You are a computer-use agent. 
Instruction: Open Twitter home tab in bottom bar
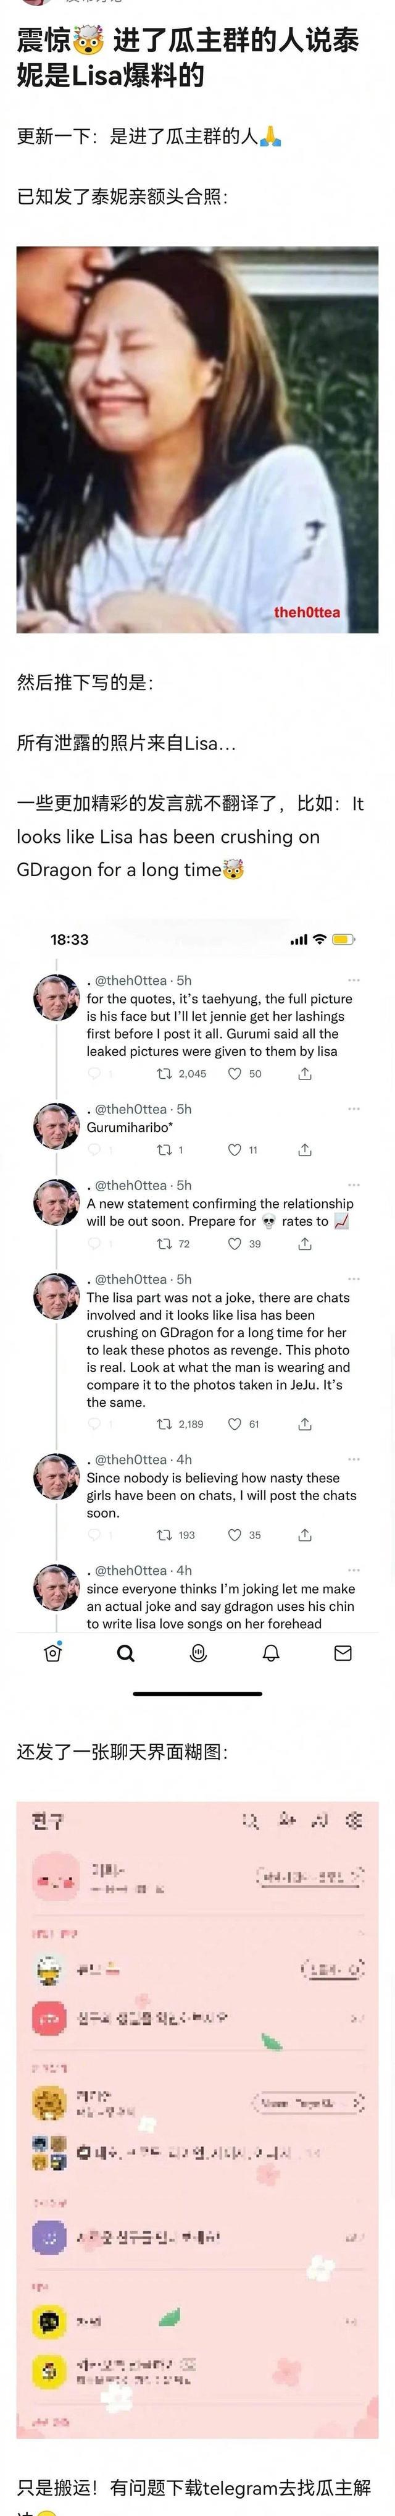coord(54,1653)
